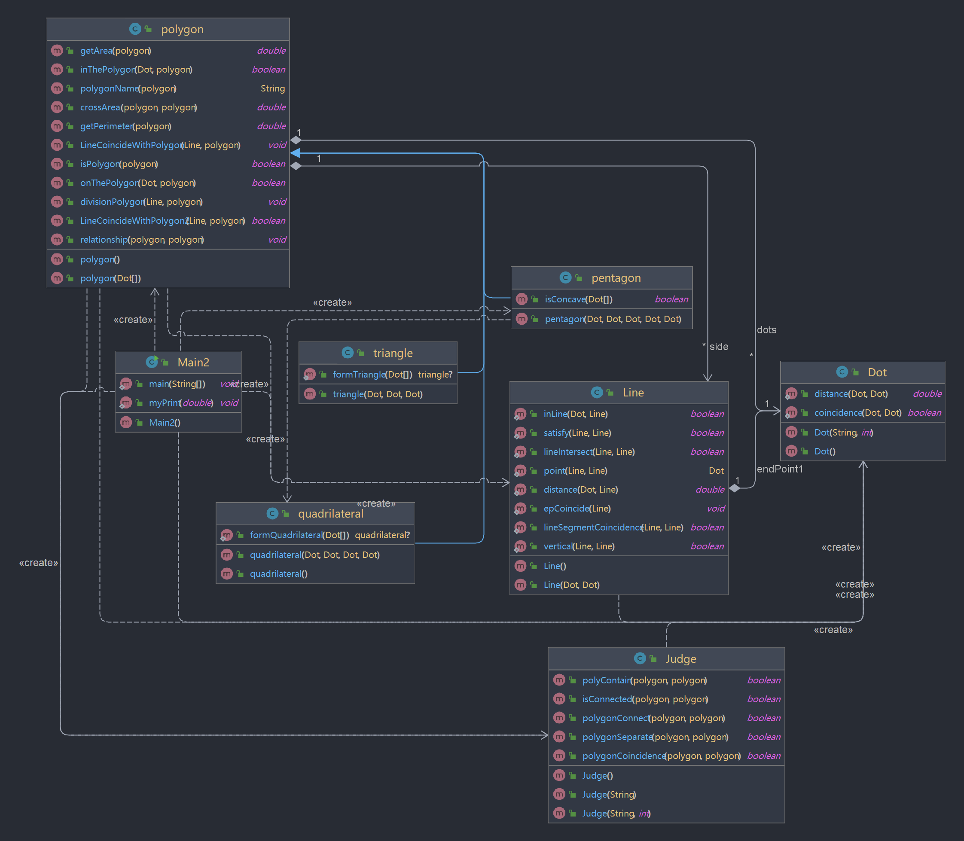Click the side association label
Viewport: 964px width, 841px height.
[719, 346]
